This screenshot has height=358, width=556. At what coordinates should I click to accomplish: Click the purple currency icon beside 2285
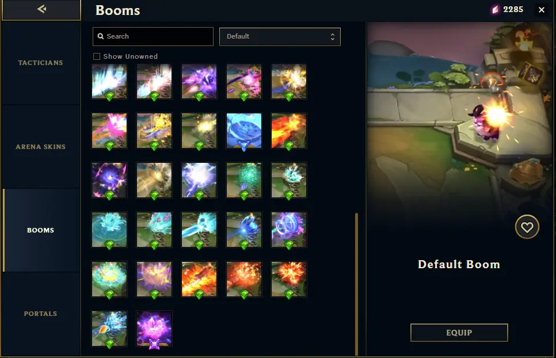496,10
